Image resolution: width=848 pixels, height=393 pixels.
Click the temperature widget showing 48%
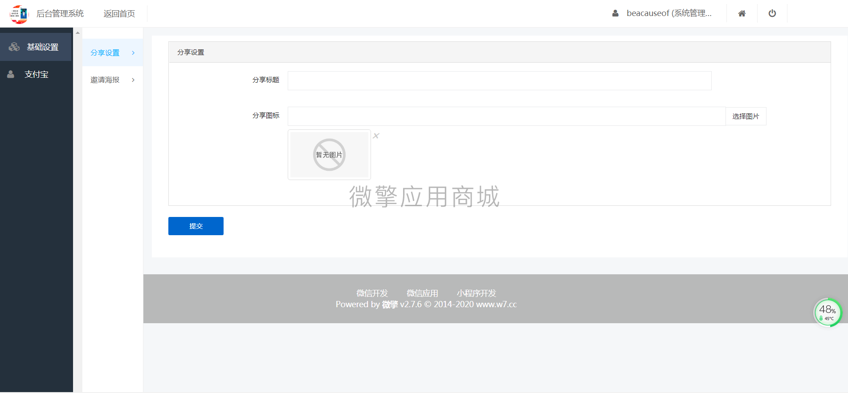pos(828,312)
